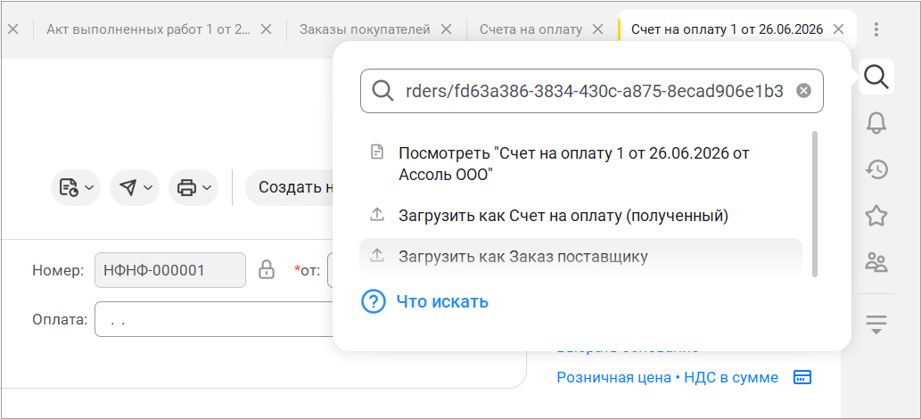
Task: Open the users group icon
Action: pos(876,262)
